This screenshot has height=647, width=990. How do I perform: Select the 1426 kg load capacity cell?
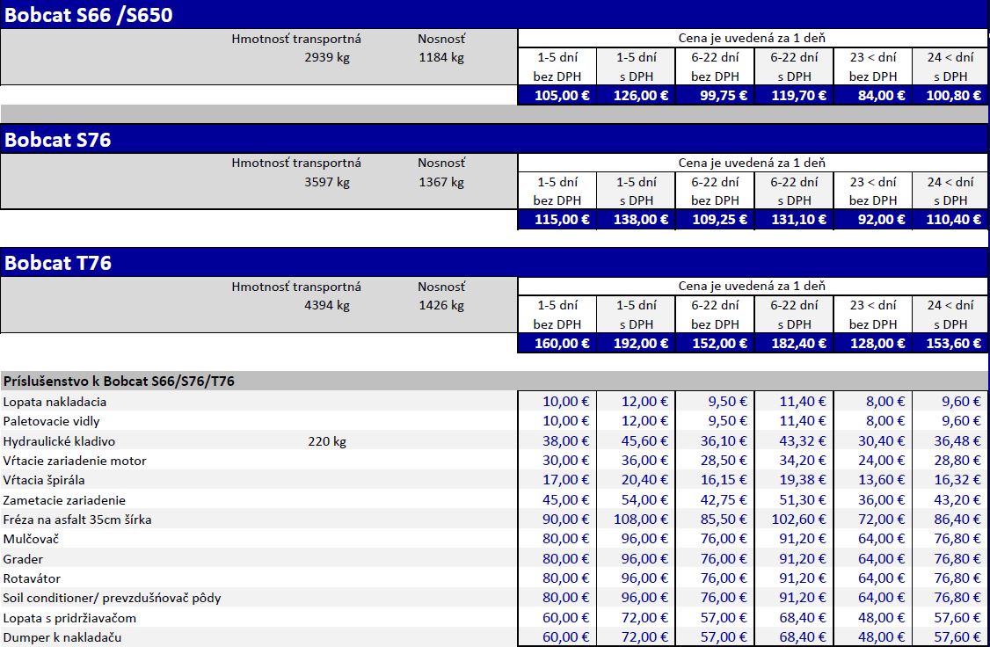pos(441,306)
